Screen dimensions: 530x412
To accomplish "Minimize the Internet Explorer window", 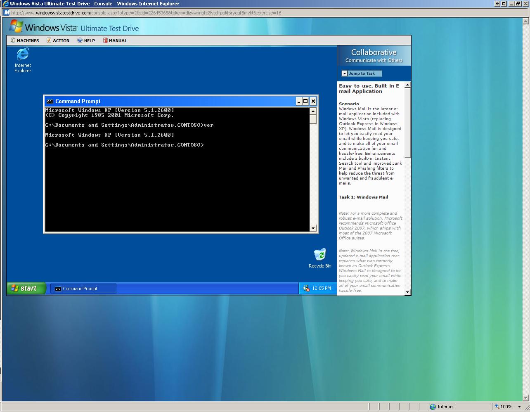I will click(511, 4).
